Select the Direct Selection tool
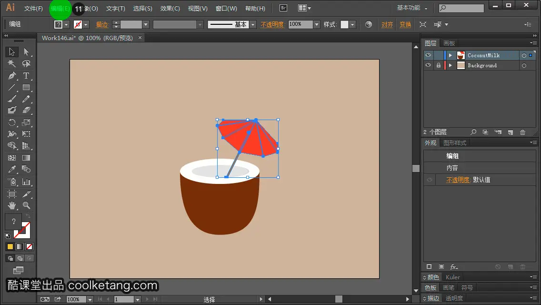This screenshot has width=541, height=305. 26,52
